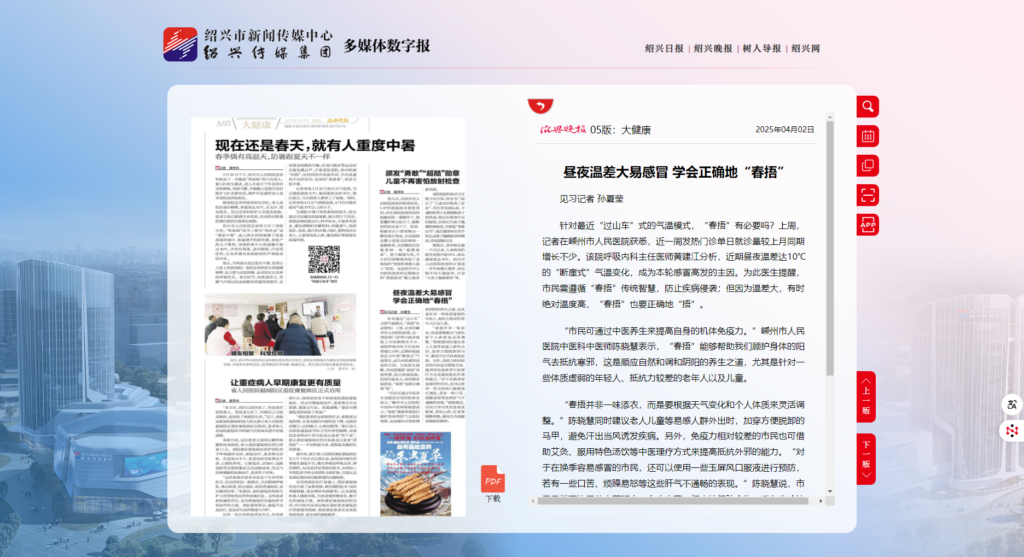Click the article vertical scrollbar thumb
This screenshot has width=1024, height=557.
(x=830, y=246)
